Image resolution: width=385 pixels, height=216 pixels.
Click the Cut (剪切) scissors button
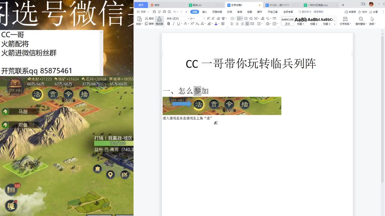(149, 18)
